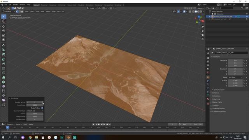The height and width of the screenshot is (140, 249).
Task: Toggle the Create N-Gons checkbox
Action: coord(42,108)
